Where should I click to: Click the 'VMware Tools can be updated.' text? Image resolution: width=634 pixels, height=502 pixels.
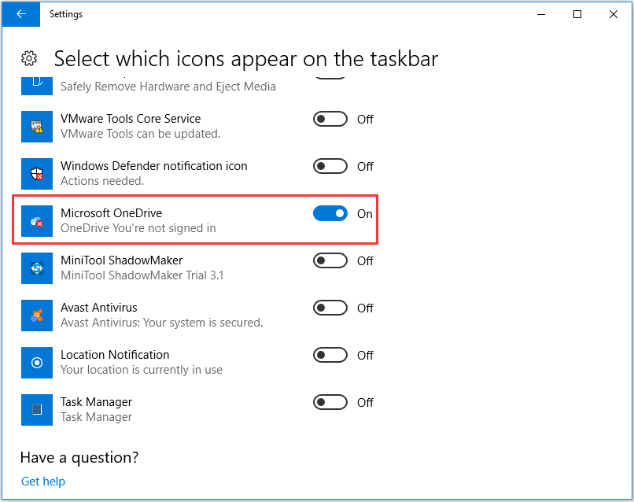(x=140, y=134)
